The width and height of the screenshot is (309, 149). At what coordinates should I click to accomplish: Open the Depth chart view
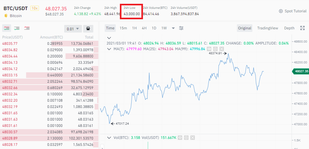click(289, 28)
